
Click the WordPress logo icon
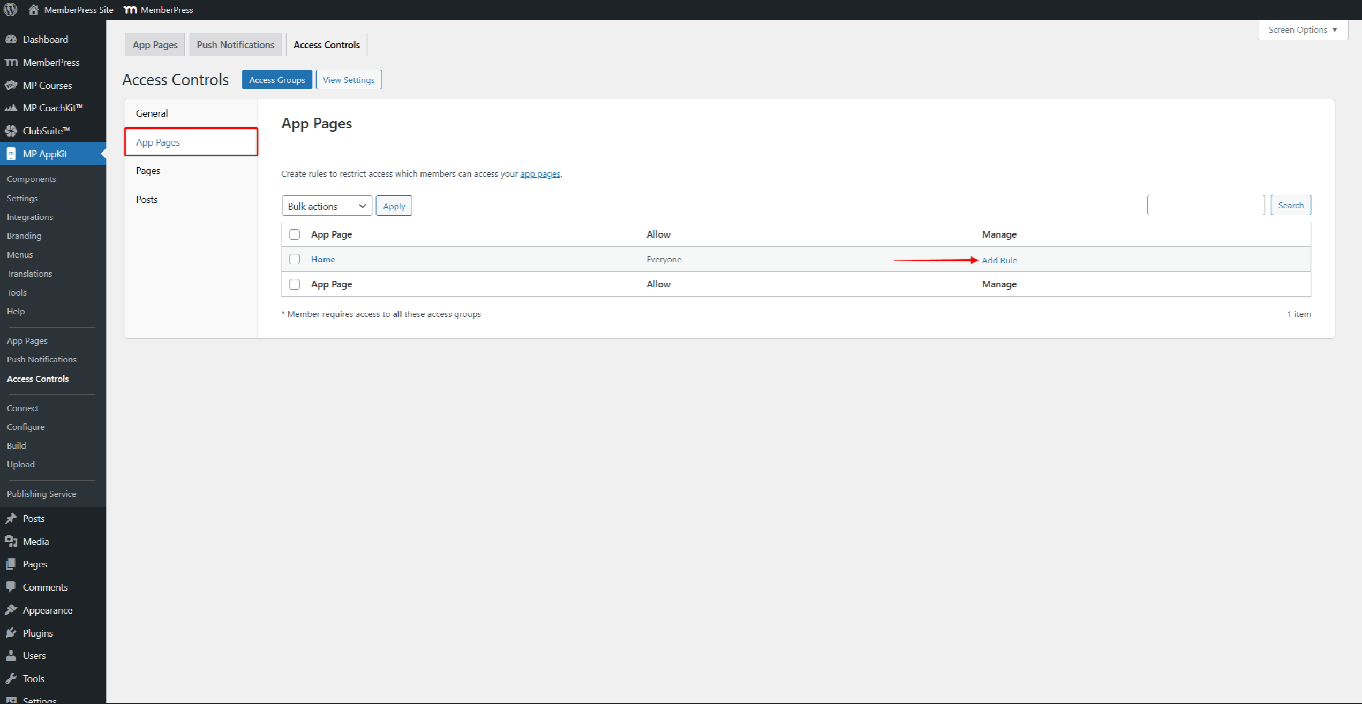tap(11, 10)
